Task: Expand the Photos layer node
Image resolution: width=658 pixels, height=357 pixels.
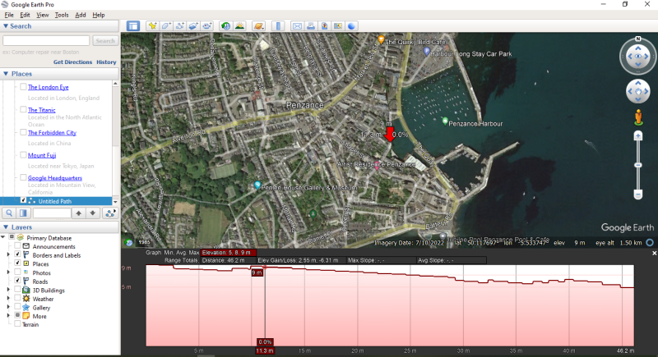Action: [8, 272]
